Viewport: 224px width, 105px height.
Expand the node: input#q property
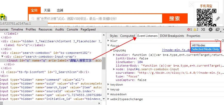[x=114, y=69]
